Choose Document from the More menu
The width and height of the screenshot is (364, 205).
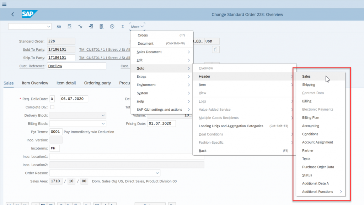click(x=162, y=44)
